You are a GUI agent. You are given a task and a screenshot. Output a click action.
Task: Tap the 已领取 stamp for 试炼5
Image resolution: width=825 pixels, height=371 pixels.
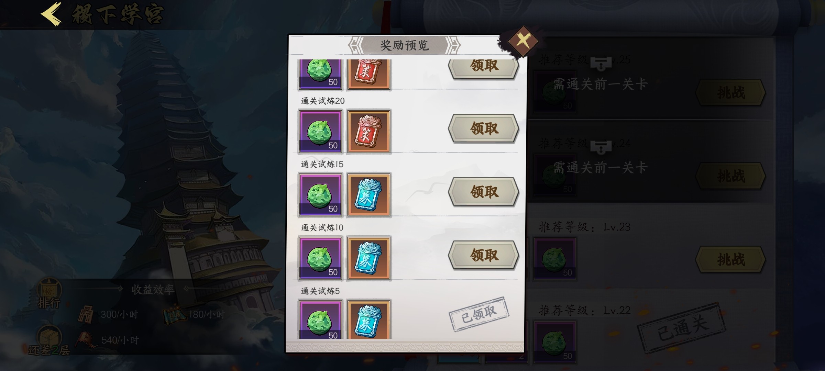tap(479, 314)
